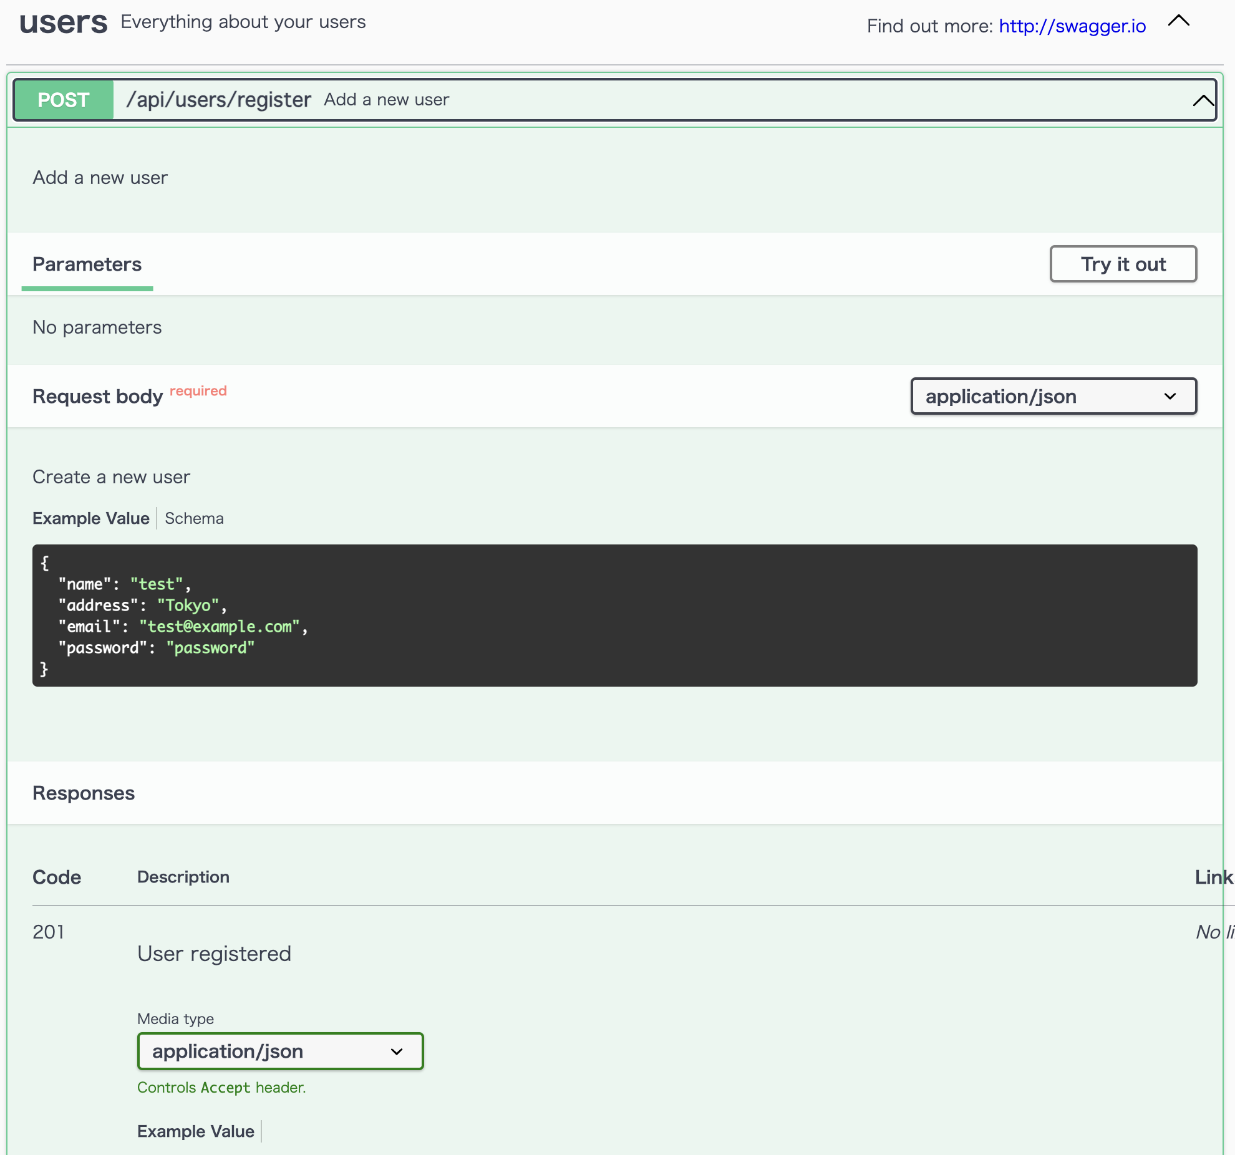Screen dimensions: 1235x1155
Task: Switch to the Schema tab
Action: (x=194, y=518)
